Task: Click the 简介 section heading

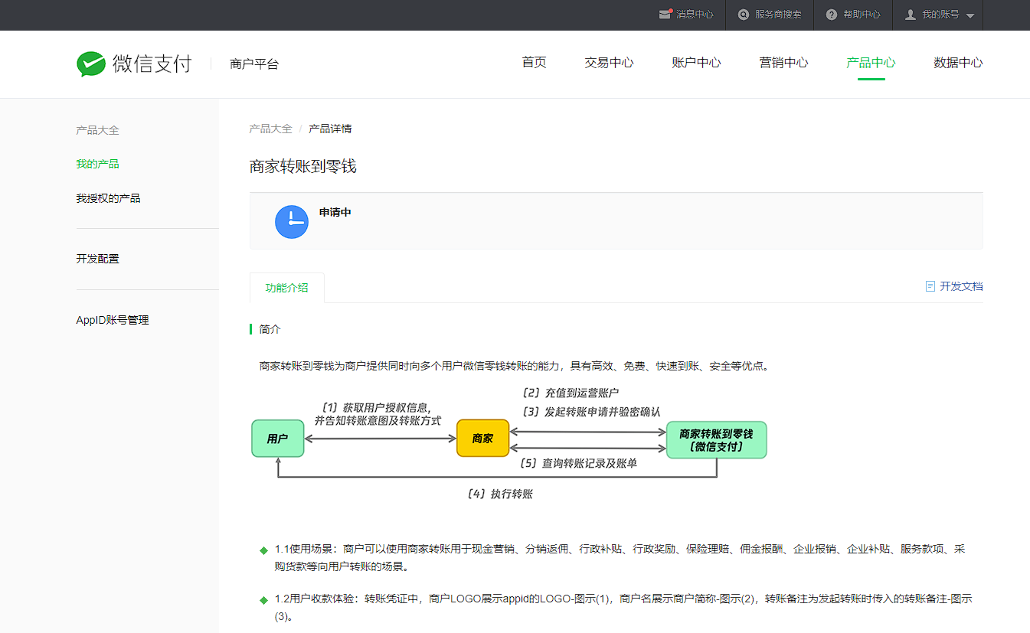Action: (x=270, y=329)
